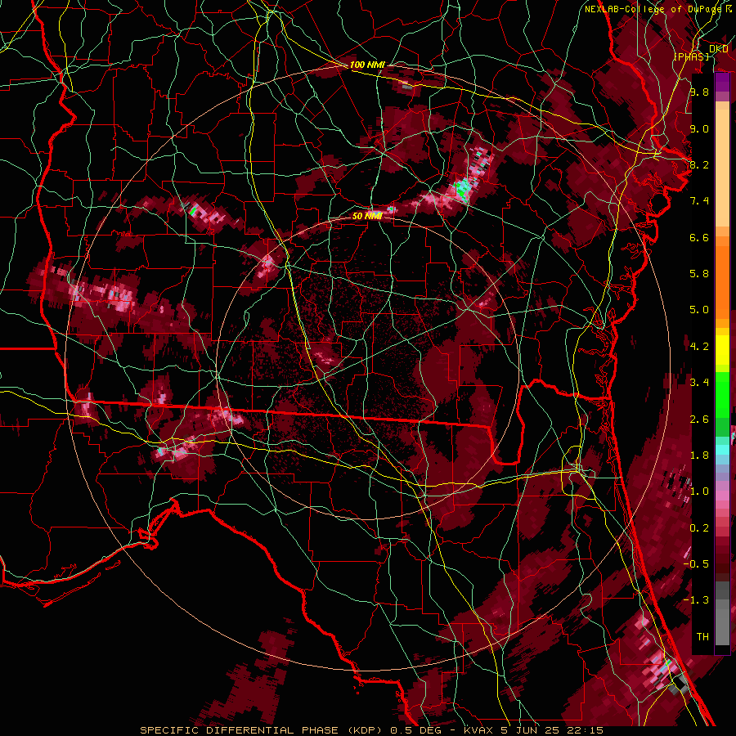Click the 5 JUN 25 date in the footer
The height and width of the screenshot is (736, 736).
point(529,730)
